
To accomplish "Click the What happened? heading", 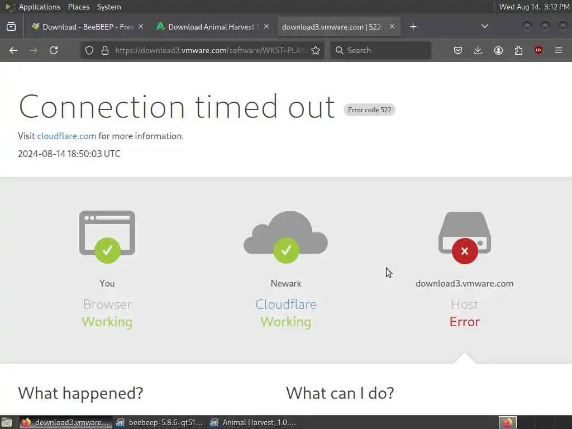I will click(x=80, y=393).
